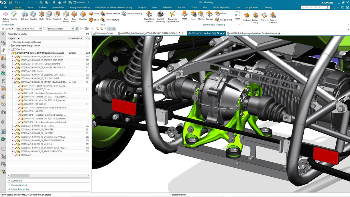Open the No Selection Filter dropdown
This screenshot has width=350, height=197.
(x=40, y=29)
